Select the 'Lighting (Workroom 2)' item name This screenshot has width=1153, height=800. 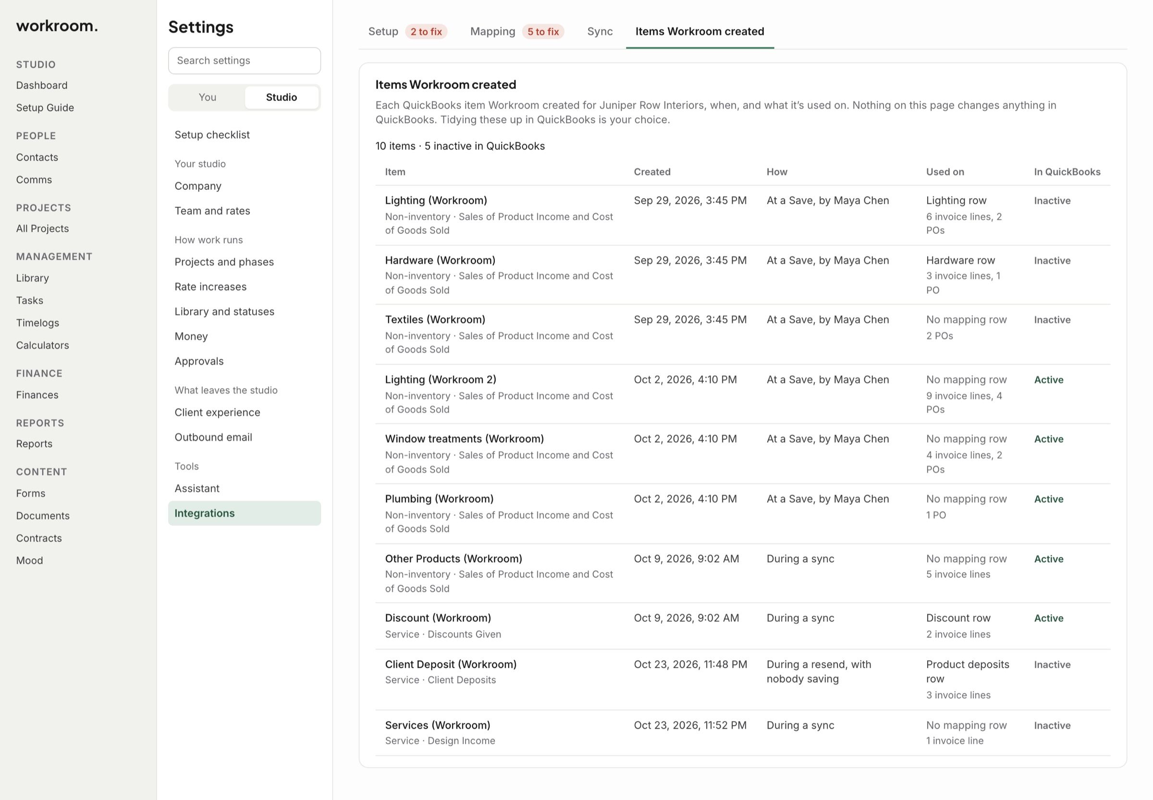441,379
